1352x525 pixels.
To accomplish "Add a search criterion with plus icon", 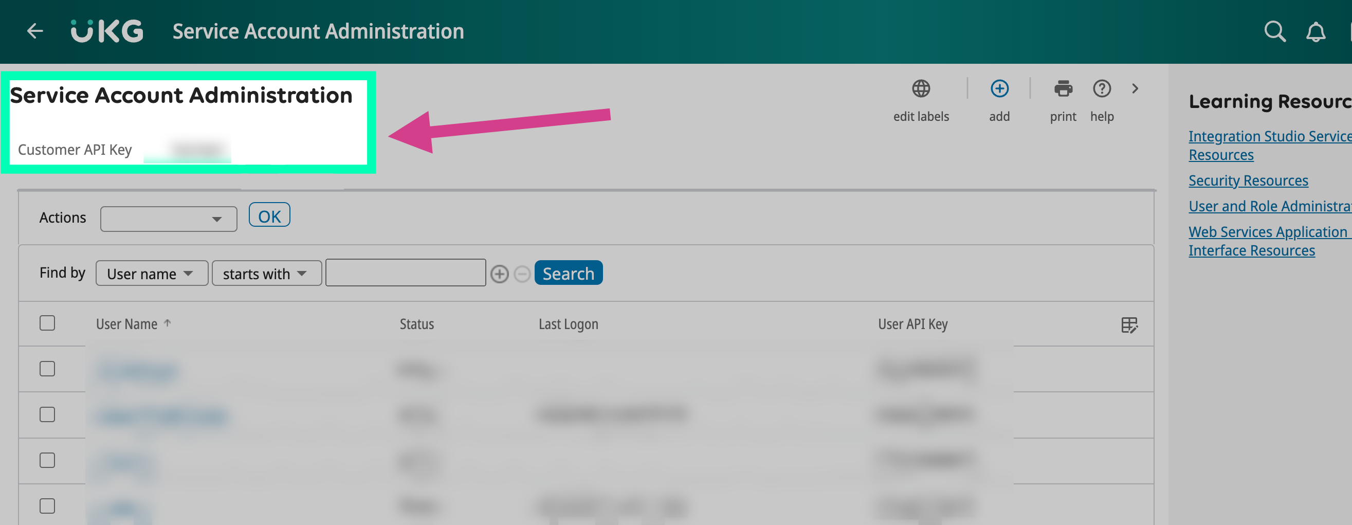I will pyautogui.click(x=499, y=274).
